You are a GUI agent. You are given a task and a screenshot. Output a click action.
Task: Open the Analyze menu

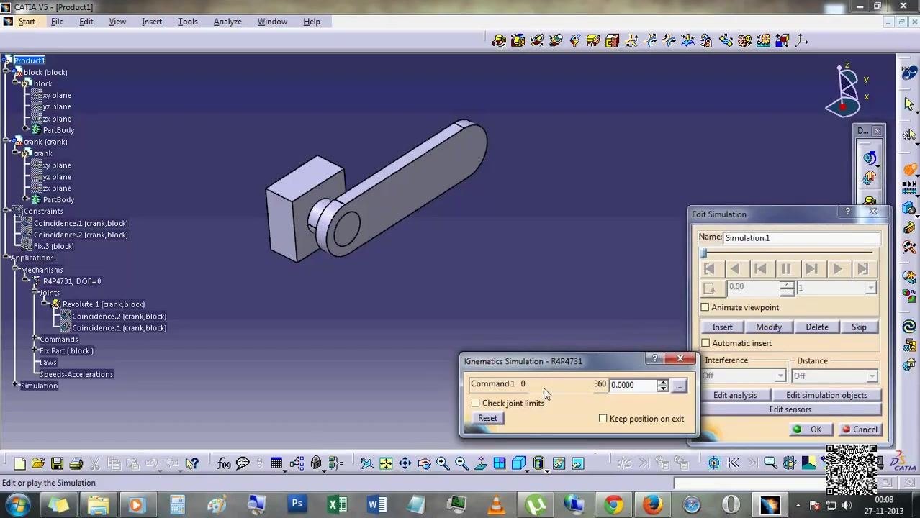pos(227,22)
